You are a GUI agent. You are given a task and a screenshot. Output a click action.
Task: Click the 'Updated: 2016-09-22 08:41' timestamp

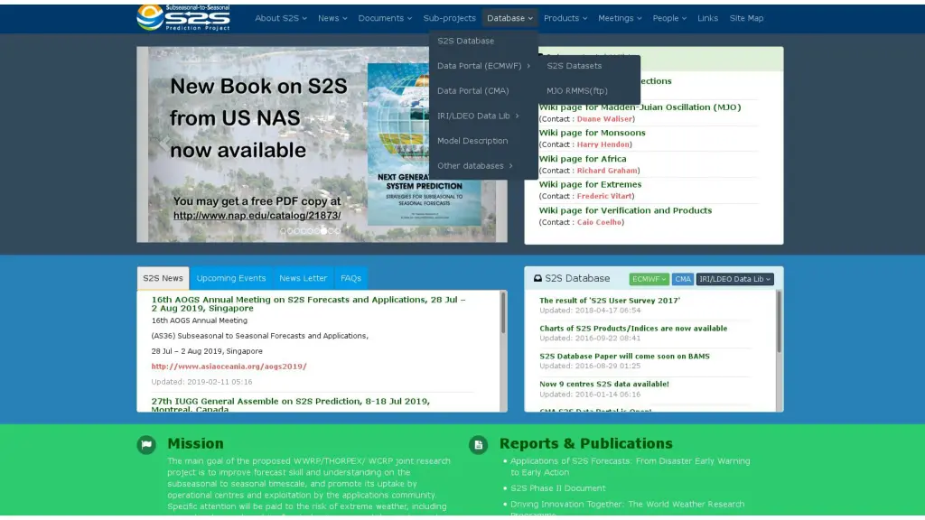(x=590, y=339)
